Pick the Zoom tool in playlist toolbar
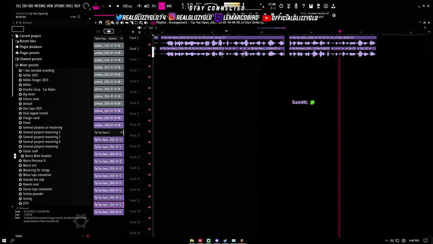This screenshot has width=433, height=244. pyautogui.click(x=141, y=23)
